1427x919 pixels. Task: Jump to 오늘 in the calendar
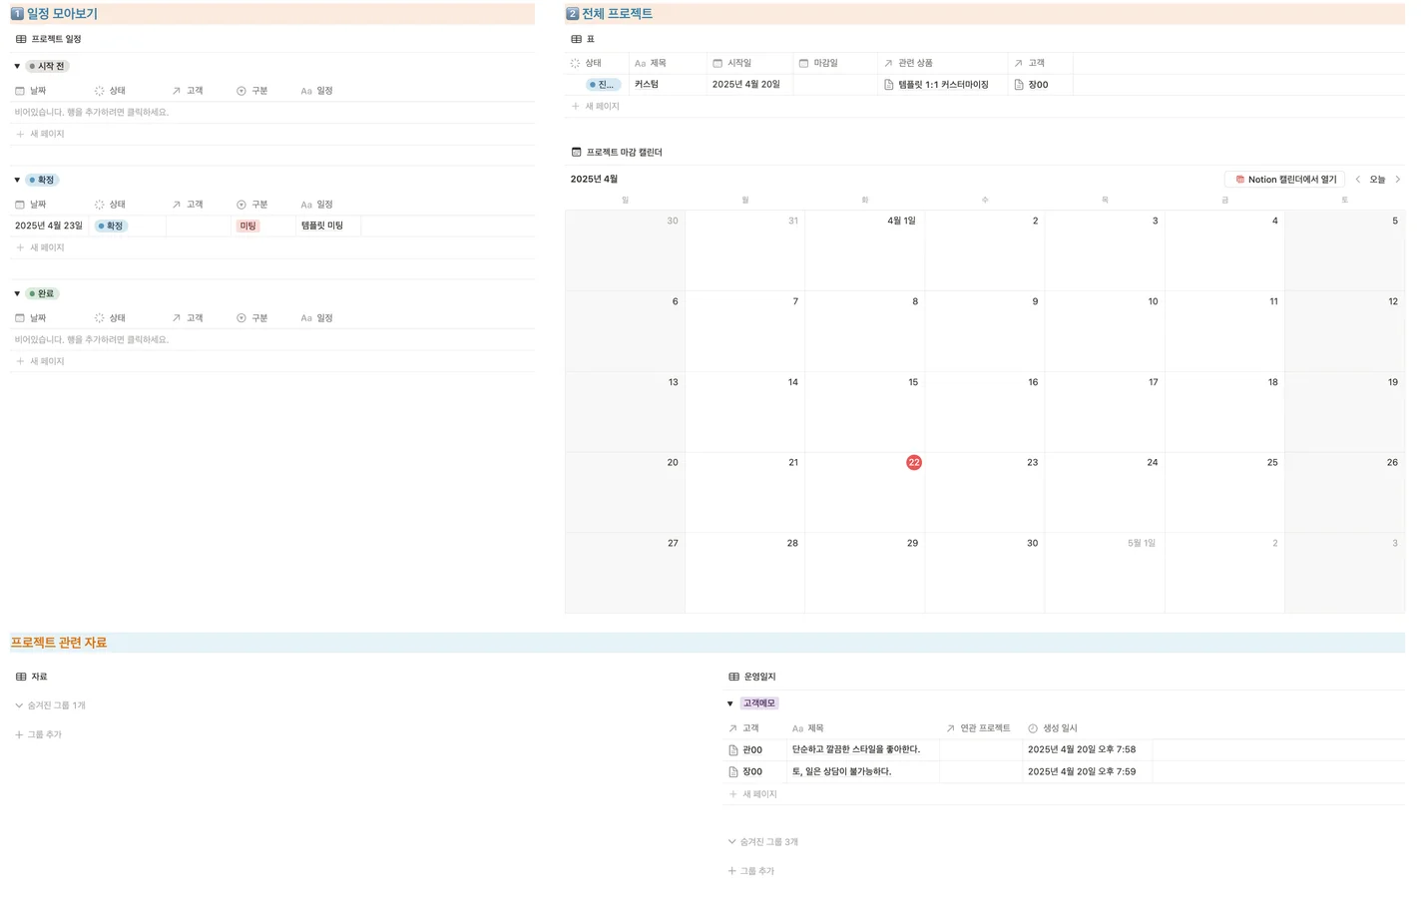pos(1377,180)
